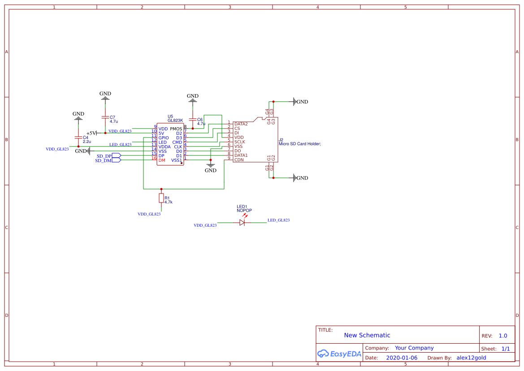Image resolution: width=524 pixels, height=371 pixels.
Task: Select the GL823K chip symbol U5
Action: coord(171,143)
